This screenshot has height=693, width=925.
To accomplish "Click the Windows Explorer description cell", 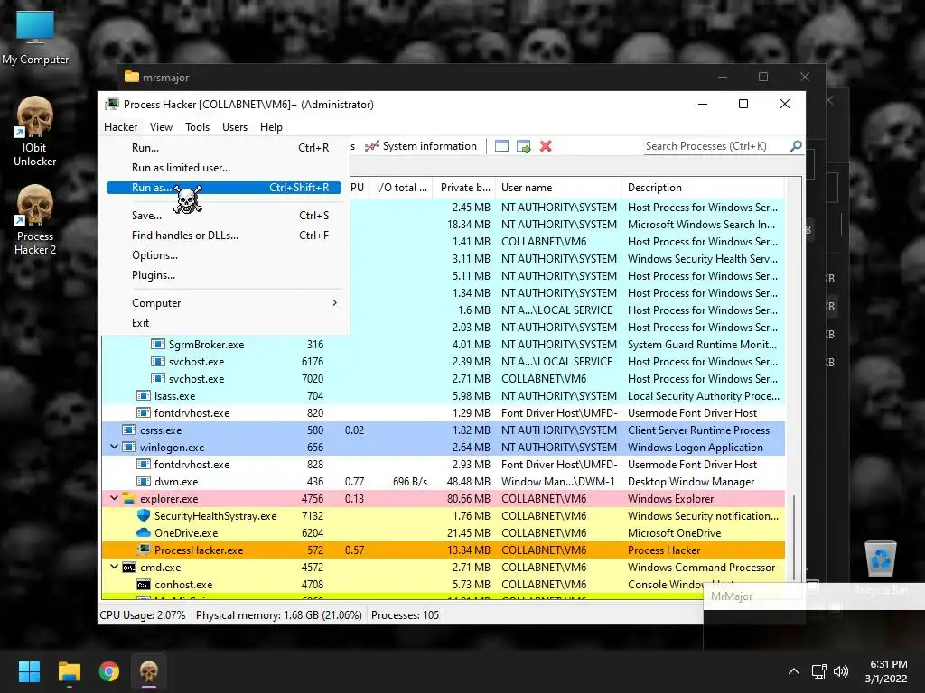I will coord(671,498).
